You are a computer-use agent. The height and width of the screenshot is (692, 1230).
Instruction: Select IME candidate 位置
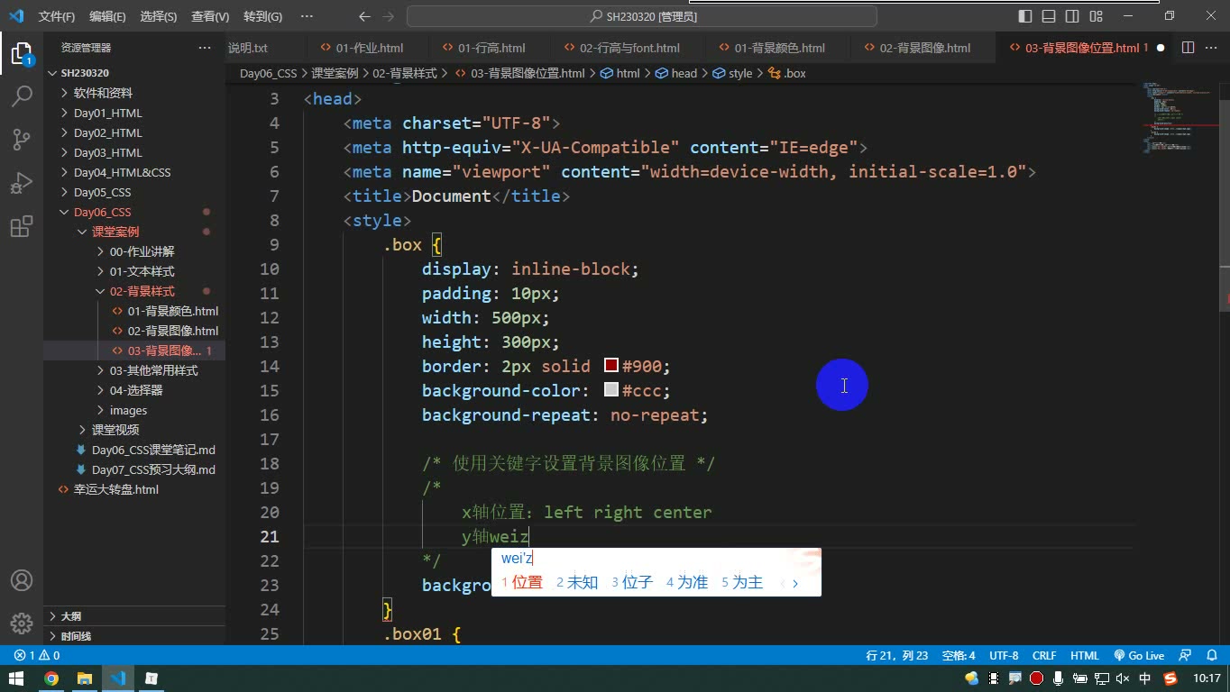pyautogui.click(x=522, y=582)
